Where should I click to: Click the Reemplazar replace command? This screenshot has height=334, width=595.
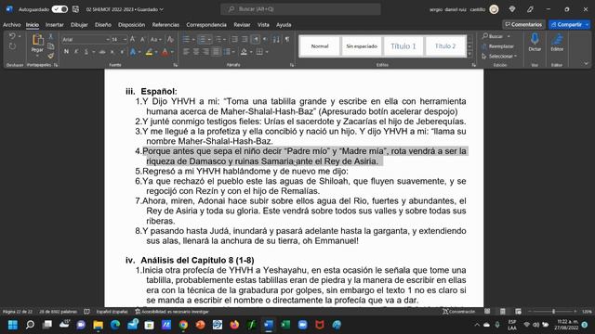pos(498,46)
